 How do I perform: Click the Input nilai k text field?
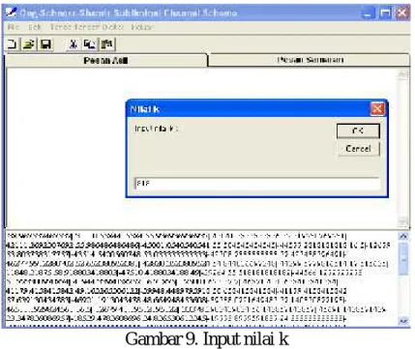(257, 184)
